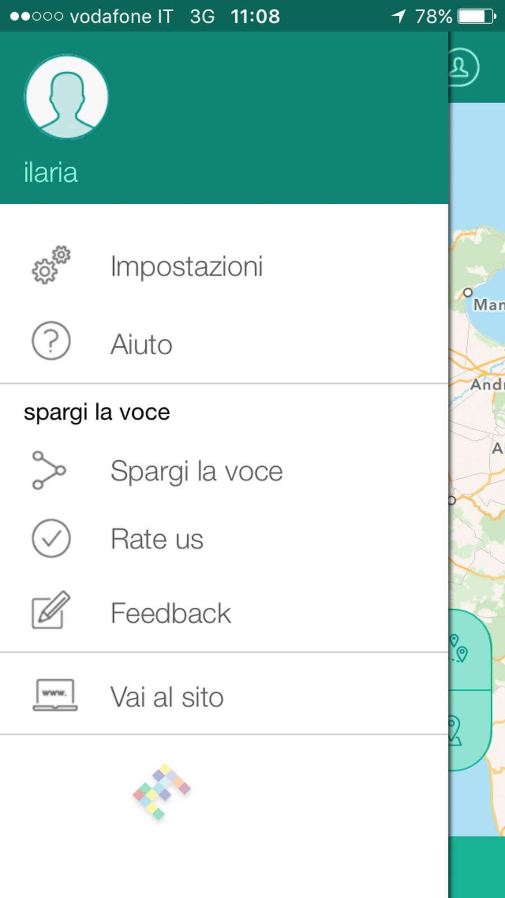Click the gears settings icon
The image size is (505, 898).
tap(51, 265)
